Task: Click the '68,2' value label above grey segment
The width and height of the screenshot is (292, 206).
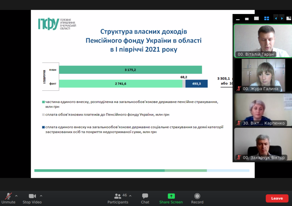Action: (184, 77)
